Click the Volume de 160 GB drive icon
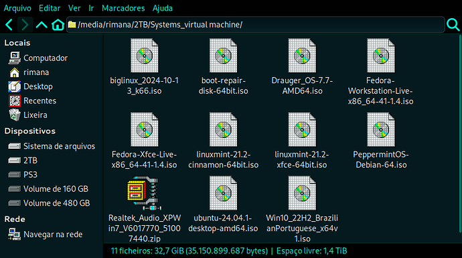Image resolution: width=462 pixels, height=258 pixels. [15, 189]
